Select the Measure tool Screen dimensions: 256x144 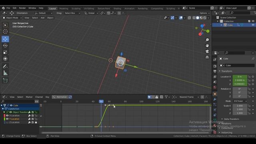point(5,73)
